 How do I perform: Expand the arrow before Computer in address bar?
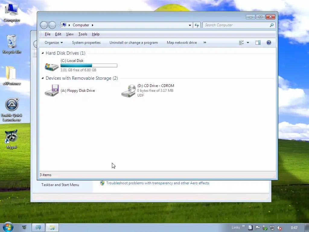[x=69, y=25]
